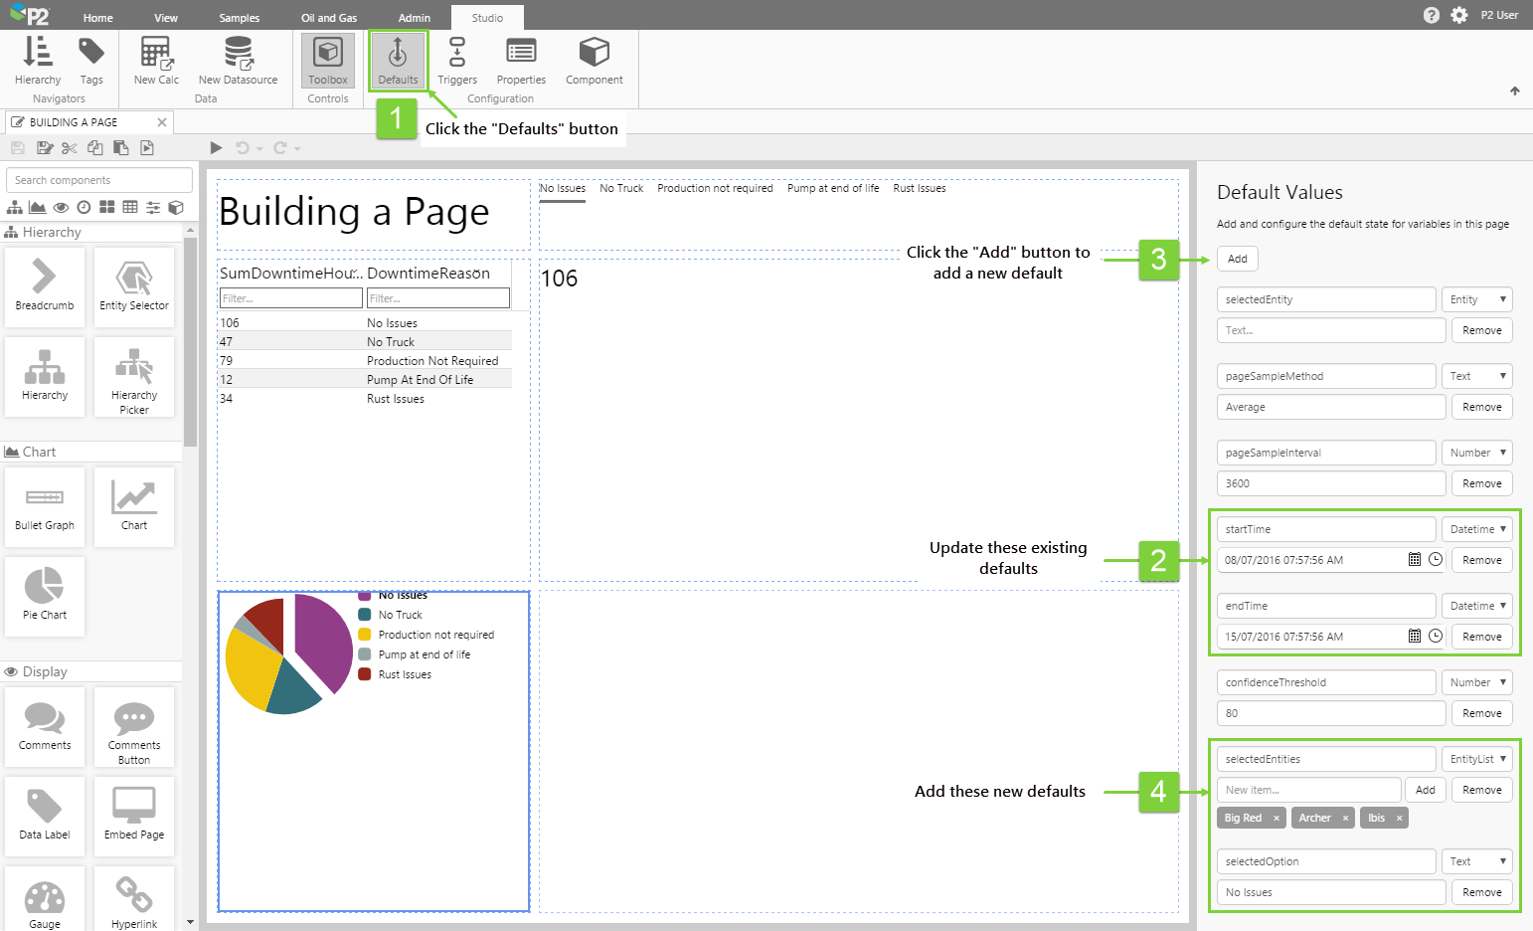Switch to the Admin menu tab
Viewport: 1533px width, 931px height.
click(x=415, y=18)
